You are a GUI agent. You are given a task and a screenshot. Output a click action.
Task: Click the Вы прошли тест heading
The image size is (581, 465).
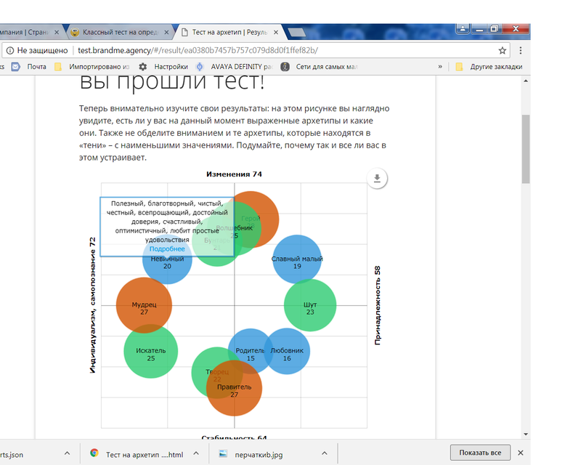(x=172, y=81)
